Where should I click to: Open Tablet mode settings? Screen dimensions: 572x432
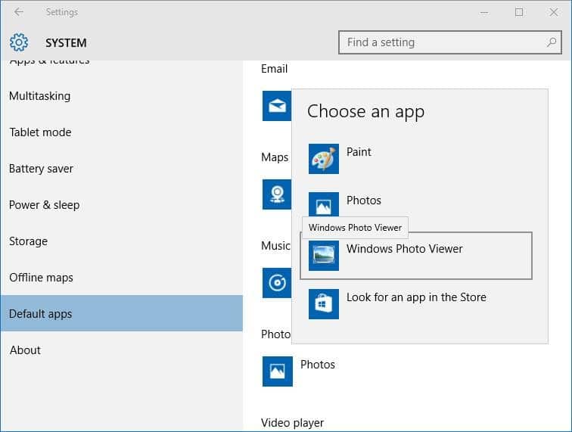(x=122, y=132)
